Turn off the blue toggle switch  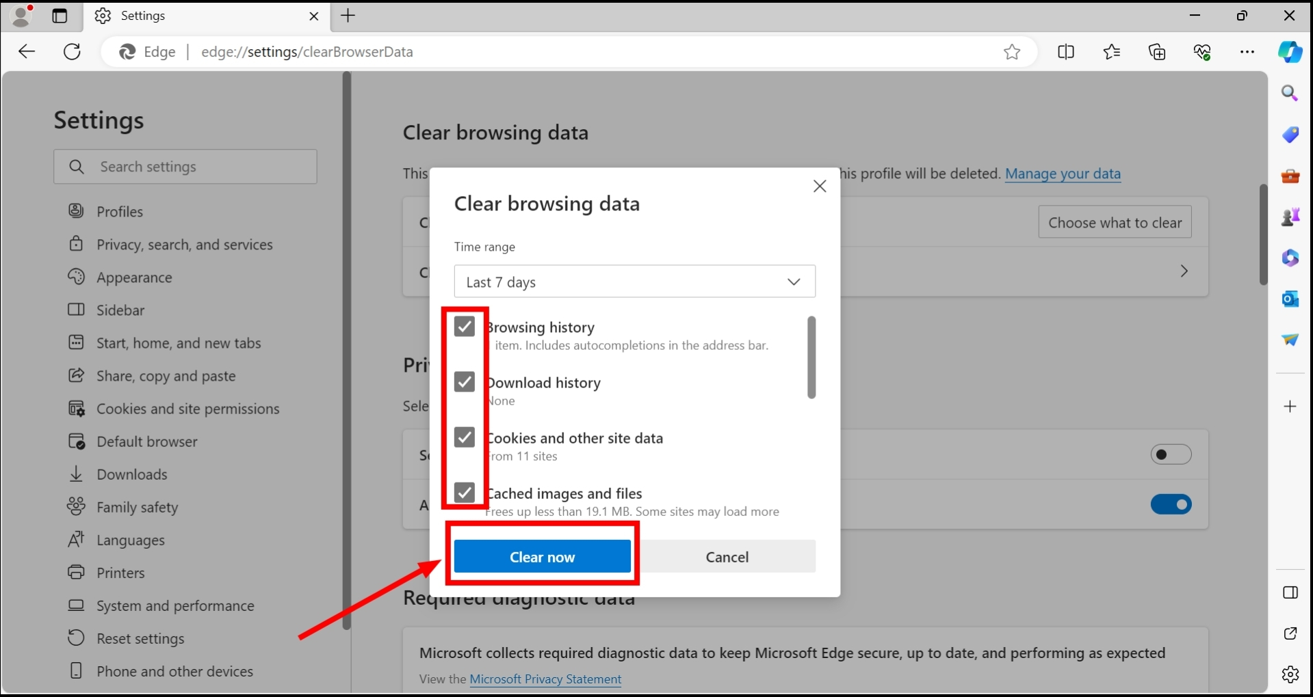click(1170, 504)
